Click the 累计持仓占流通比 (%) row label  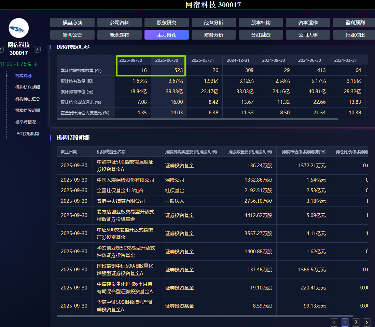[81, 102]
